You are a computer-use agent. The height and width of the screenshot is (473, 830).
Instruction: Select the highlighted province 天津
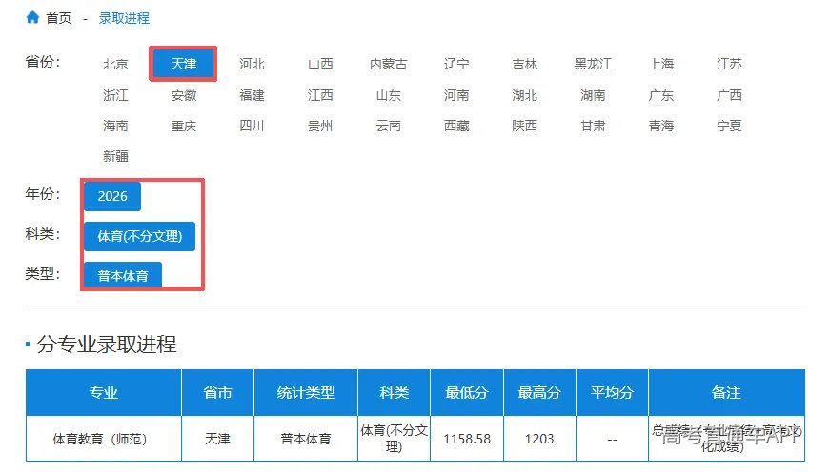click(183, 64)
